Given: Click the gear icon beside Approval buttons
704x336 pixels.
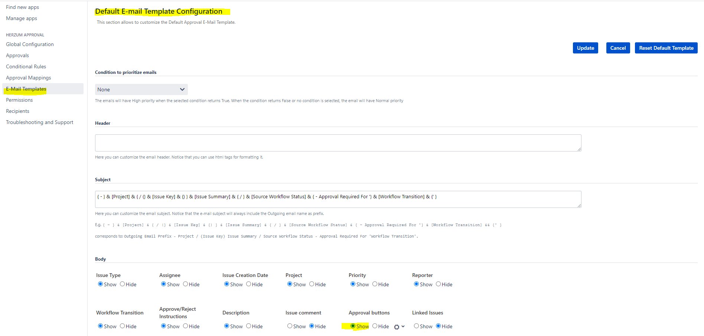Looking at the screenshot, I should 397,327.
